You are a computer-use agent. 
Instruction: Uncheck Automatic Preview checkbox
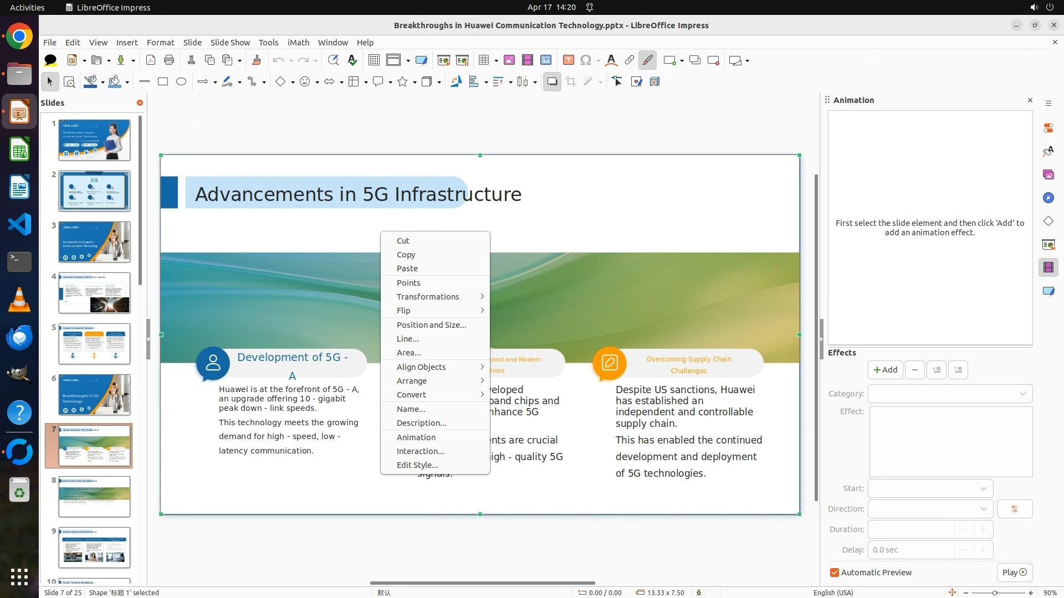coord(835,573)
